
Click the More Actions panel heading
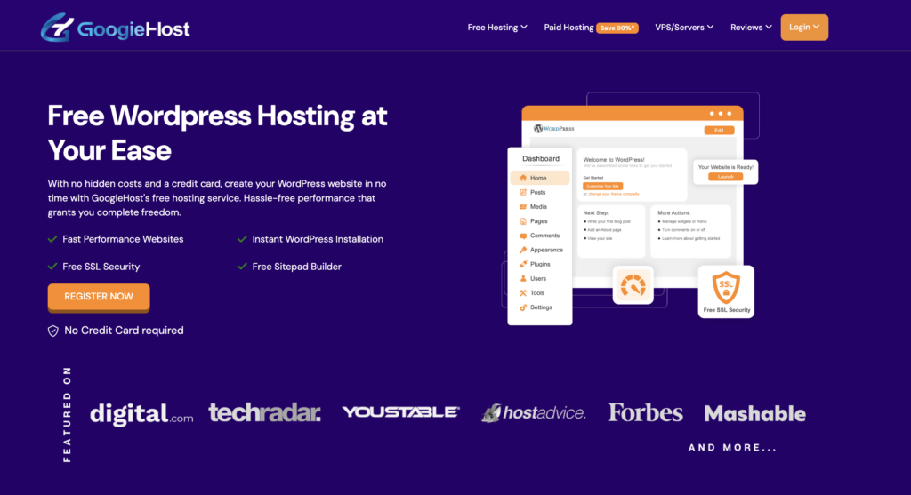(x=674, y=213)
